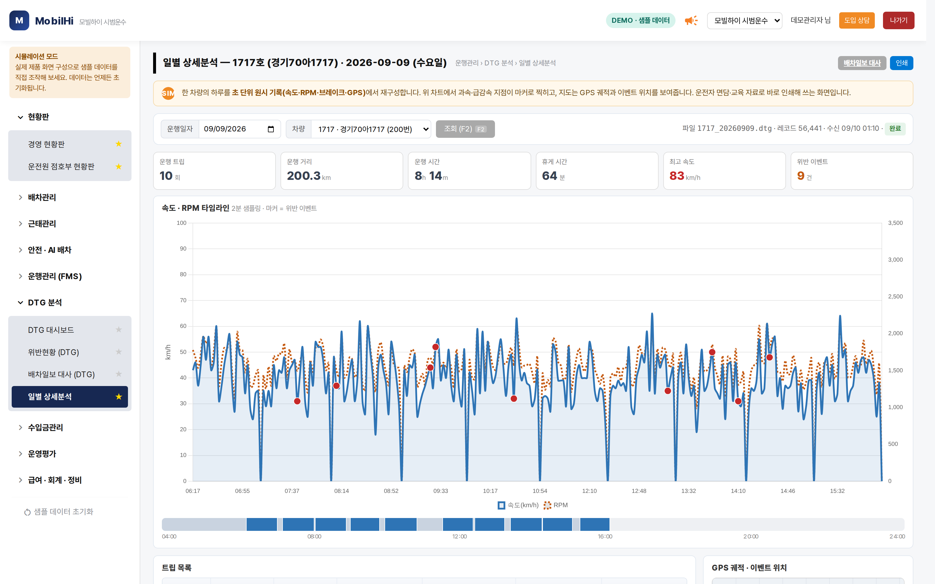This screenshot has width=935, height=584.
Task: Click the violation marker near 07:37
Action: click(x=297, y=401)
